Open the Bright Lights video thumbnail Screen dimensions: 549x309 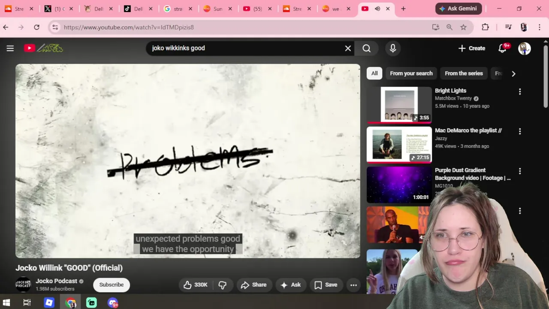[399, 105]
